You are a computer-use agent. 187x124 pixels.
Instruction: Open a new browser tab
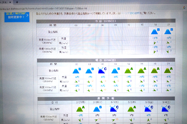pyautogui.click(x=17, y=2)
